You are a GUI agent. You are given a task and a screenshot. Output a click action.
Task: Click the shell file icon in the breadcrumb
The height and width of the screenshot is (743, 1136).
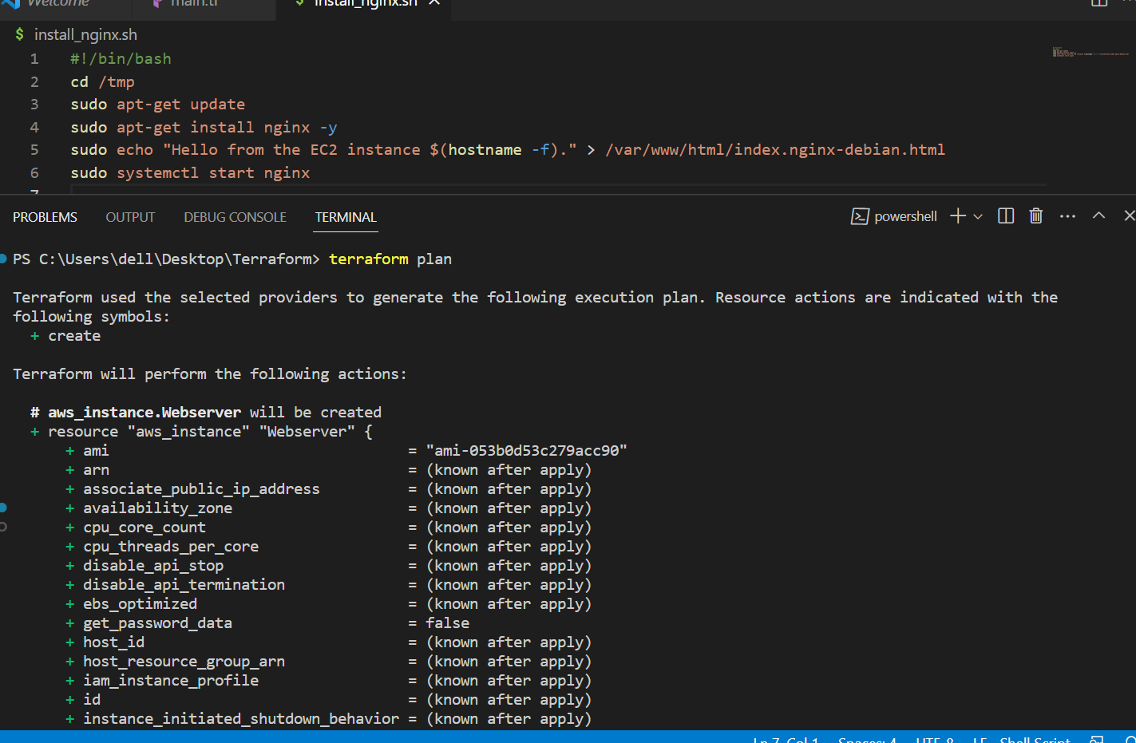pos(19,34)
